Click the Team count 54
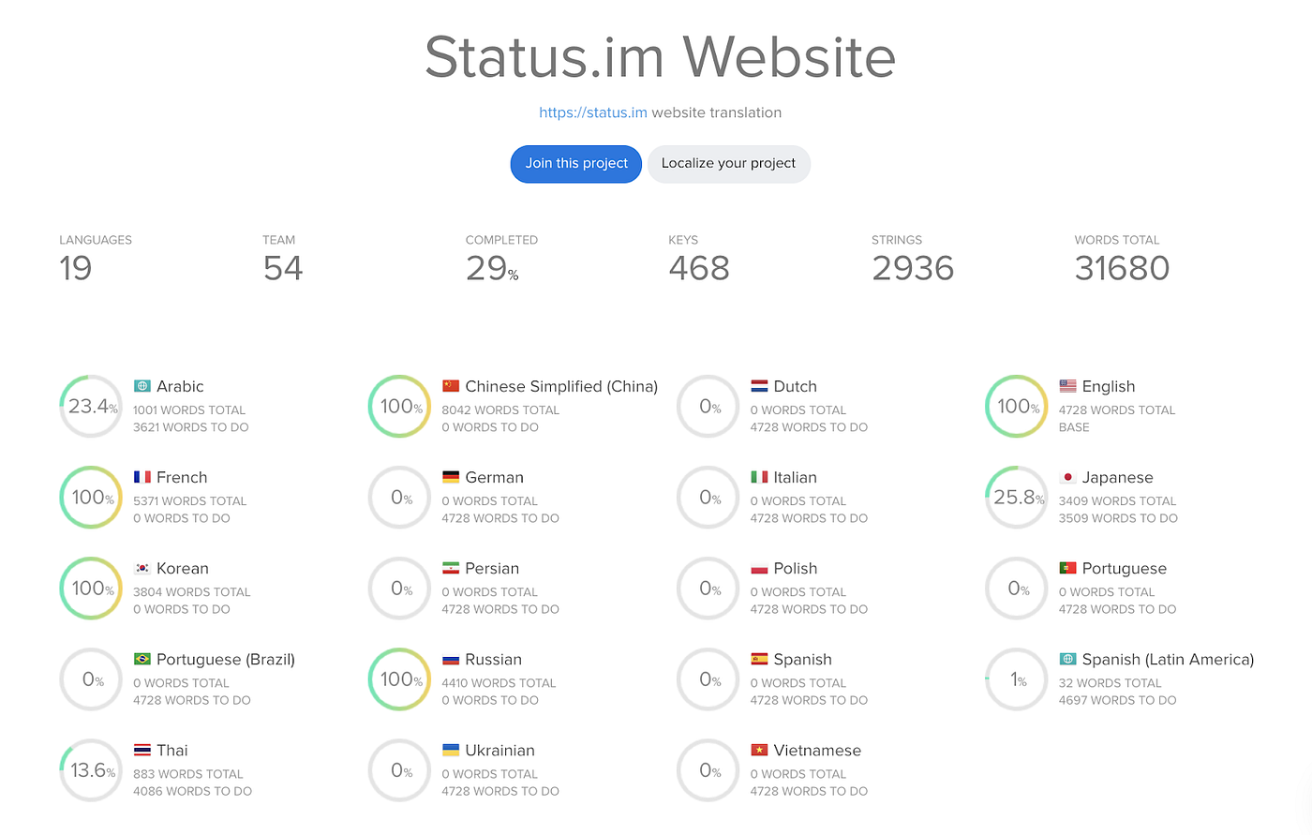Viewport: 1312px width, 835px height. coord(283,269)
